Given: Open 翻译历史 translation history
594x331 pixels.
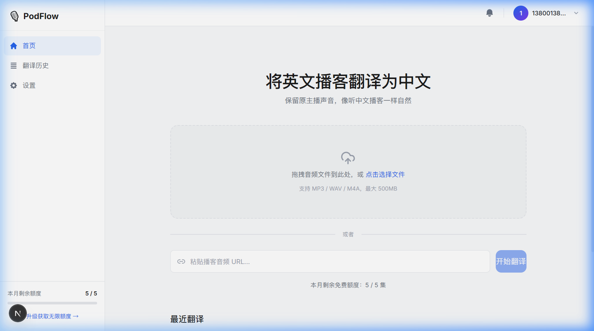Looking at the screenshot, I should [x=52, y=66].
